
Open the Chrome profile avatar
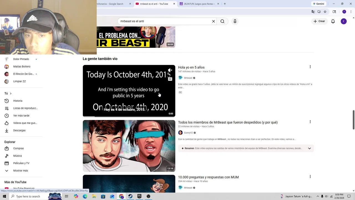coord(344,12)
